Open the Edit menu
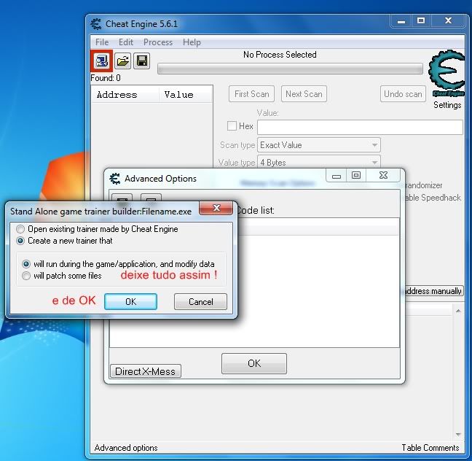The height and width of the screenshot is (461, 472). [x=126, y=42]
